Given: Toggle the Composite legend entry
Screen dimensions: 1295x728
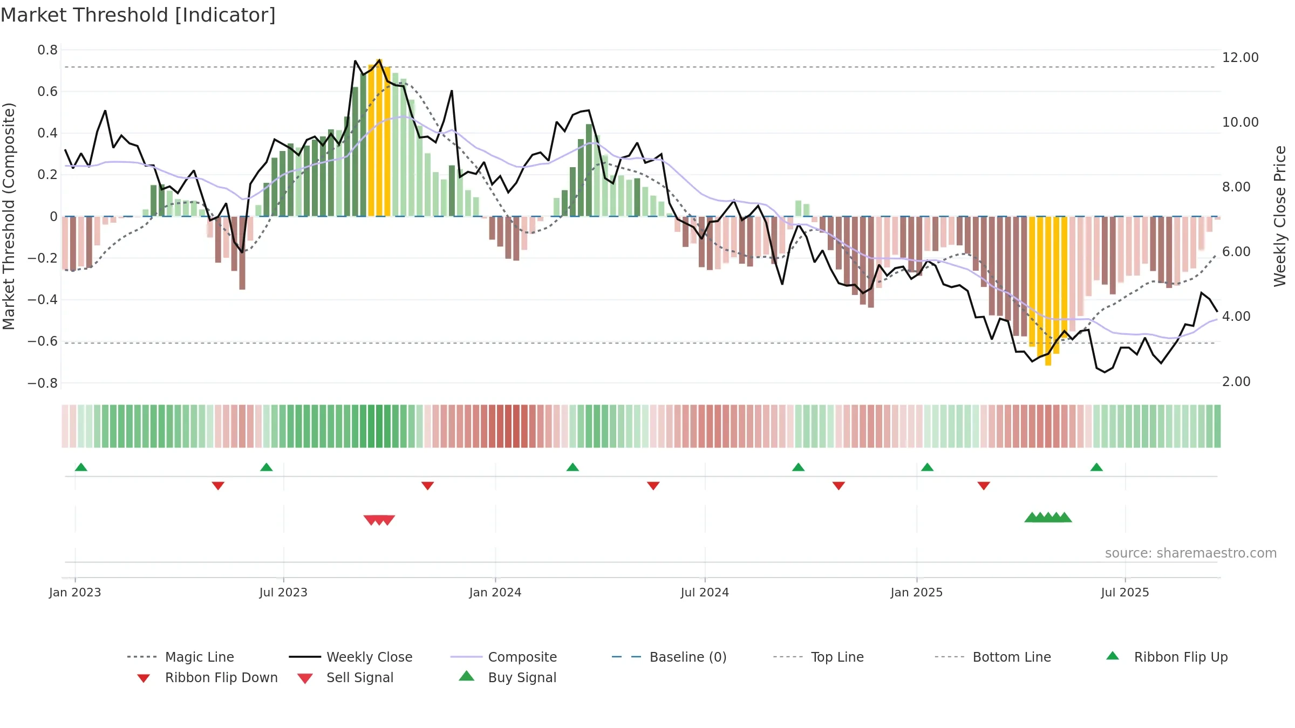Looking at the screenshot, I should (503, 657).
